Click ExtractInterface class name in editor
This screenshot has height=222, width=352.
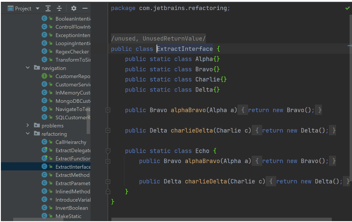coord(184,49)
